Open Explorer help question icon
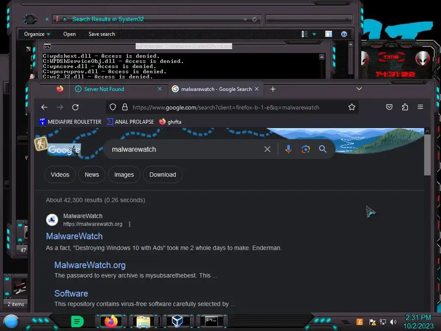The width and height of the screenshot is (441, 331). pyautogui.click(x=344, y=34)
